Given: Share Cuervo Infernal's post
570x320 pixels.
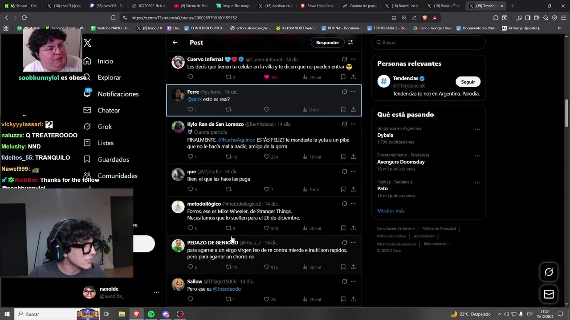Looking at the screenshot, I should pyautogui.click(x=353, y=77).
